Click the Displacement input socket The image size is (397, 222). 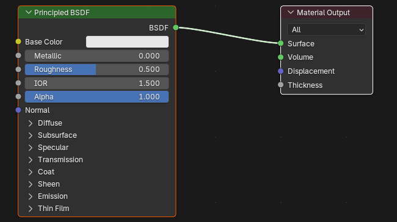point(280,71)
